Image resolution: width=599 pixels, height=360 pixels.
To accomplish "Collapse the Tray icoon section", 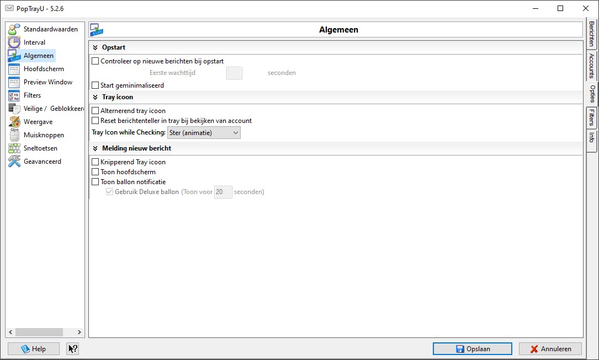I will point(95,97).
